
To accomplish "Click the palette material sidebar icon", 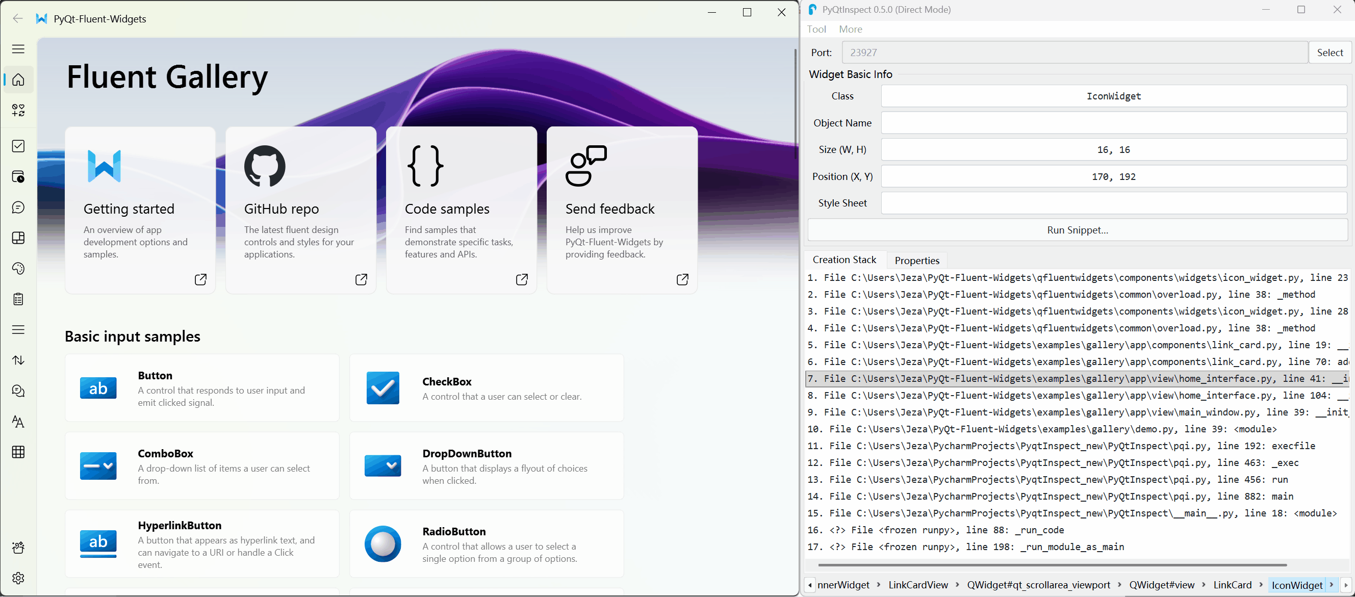I will [18, 269].
